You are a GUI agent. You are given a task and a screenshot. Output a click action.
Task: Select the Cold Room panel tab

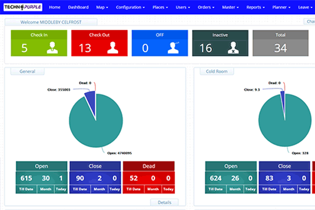pyautogui.click(x=217, y=71)
